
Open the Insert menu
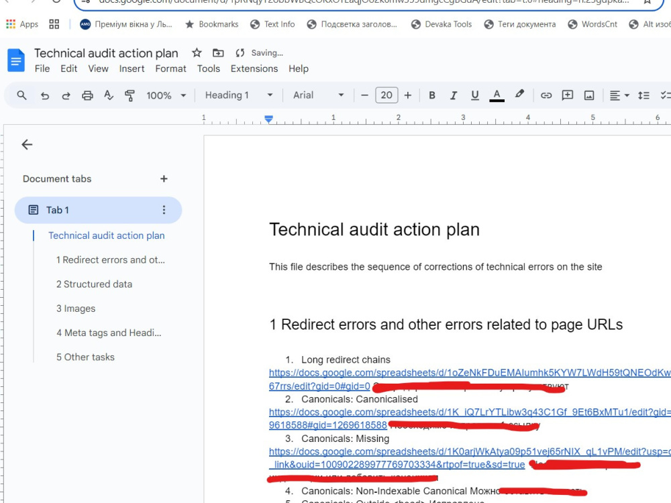tap(132, 68)
